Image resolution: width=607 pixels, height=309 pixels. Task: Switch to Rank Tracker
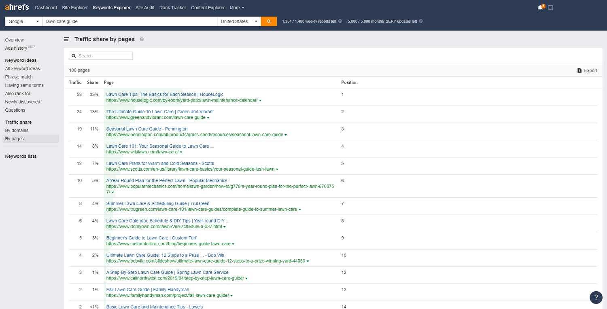point(173,8)
